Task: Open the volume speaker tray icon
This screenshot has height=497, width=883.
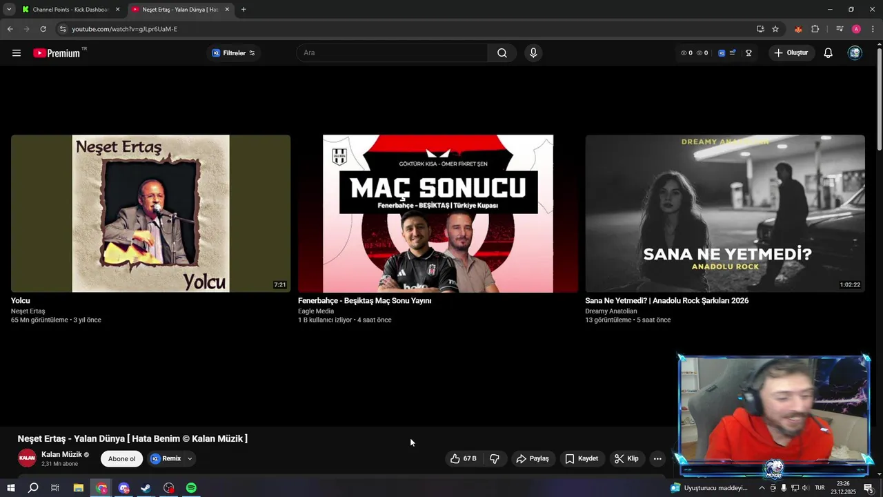Action: pos(805,488)
